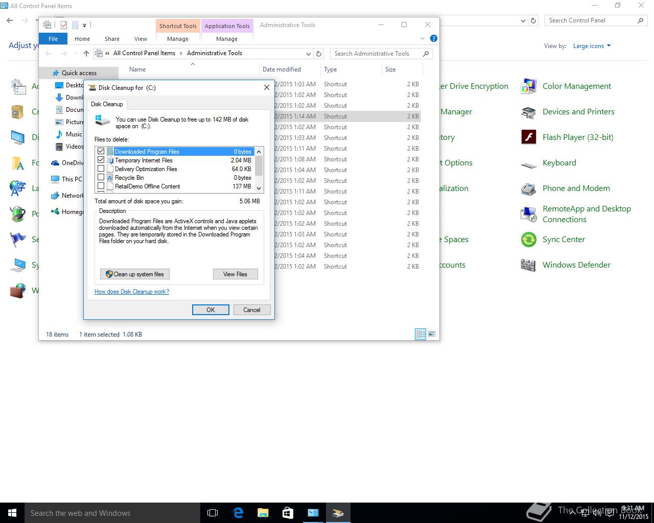Open Keyboard settings in Control Panel
The height and width of the screenshot is (523, 654).
(548, 163)
